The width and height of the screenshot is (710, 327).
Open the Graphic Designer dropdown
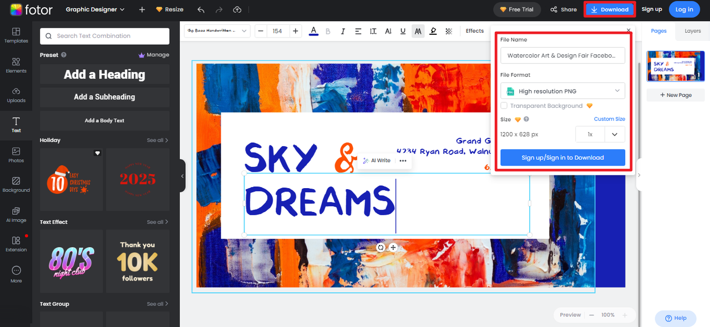tap(95, 9)
